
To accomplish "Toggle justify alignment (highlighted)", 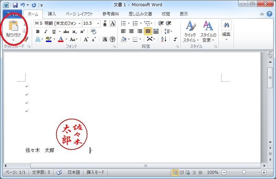I will 148,31.
